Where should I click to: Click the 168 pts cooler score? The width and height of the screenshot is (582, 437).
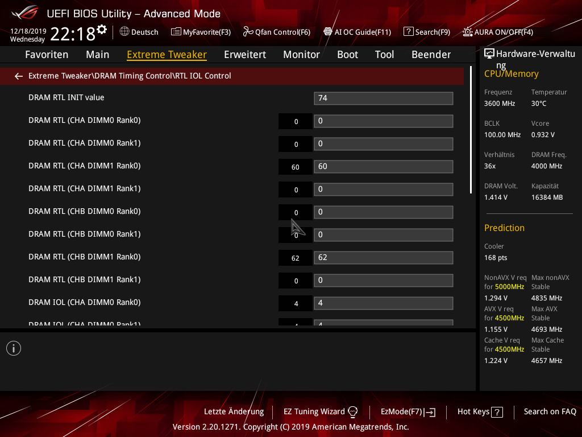(496, 258)
